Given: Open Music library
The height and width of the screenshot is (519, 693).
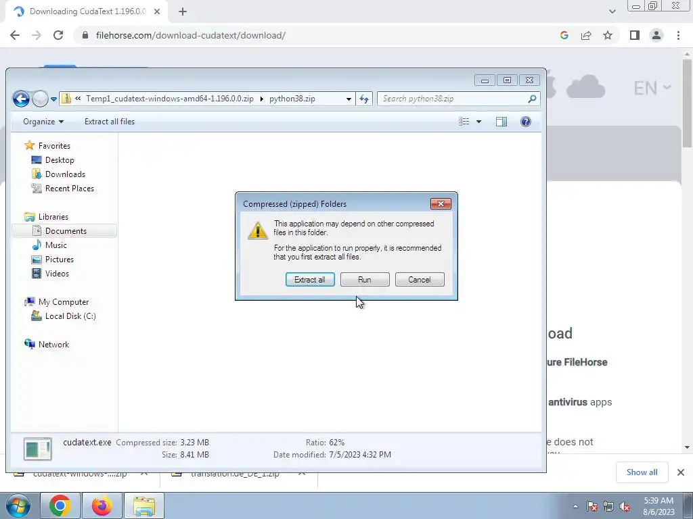Looking at the screenshot, I should [x=55, y=245].
